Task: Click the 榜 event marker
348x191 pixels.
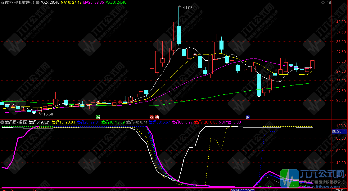Action: (x=157, y=117)
